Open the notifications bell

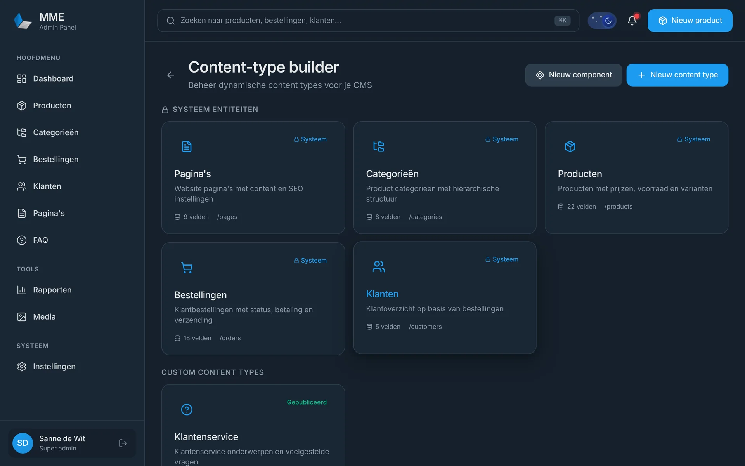click(x=632, y=21)
